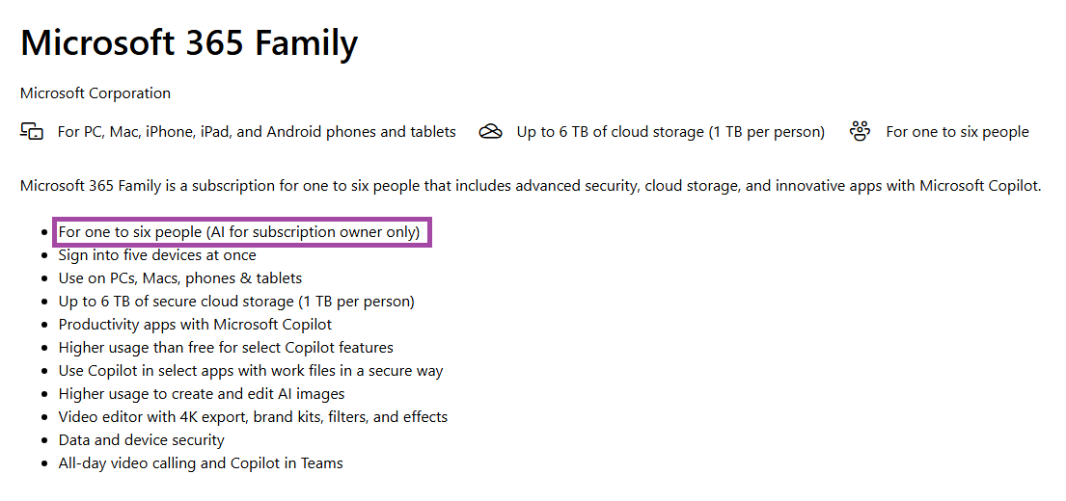1066x501 pixels.
Task: Click "For PC, Mac, iPhone, iPad" text
Action: (x=257, y=132)
